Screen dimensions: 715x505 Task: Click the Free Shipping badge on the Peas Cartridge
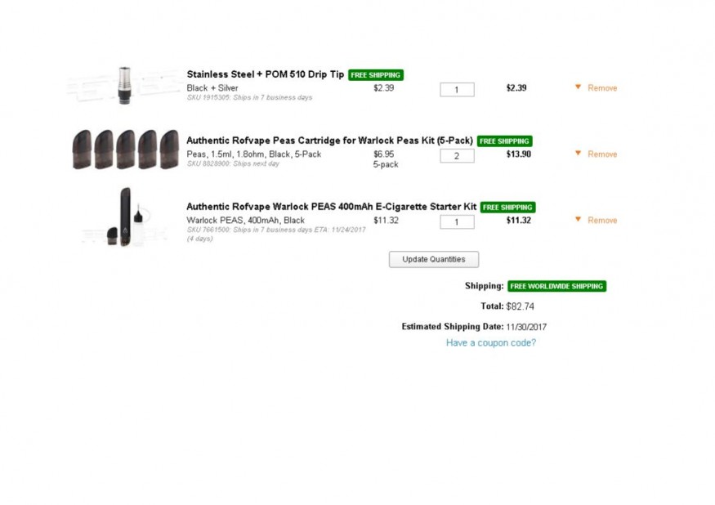click(x=504, y=141)
